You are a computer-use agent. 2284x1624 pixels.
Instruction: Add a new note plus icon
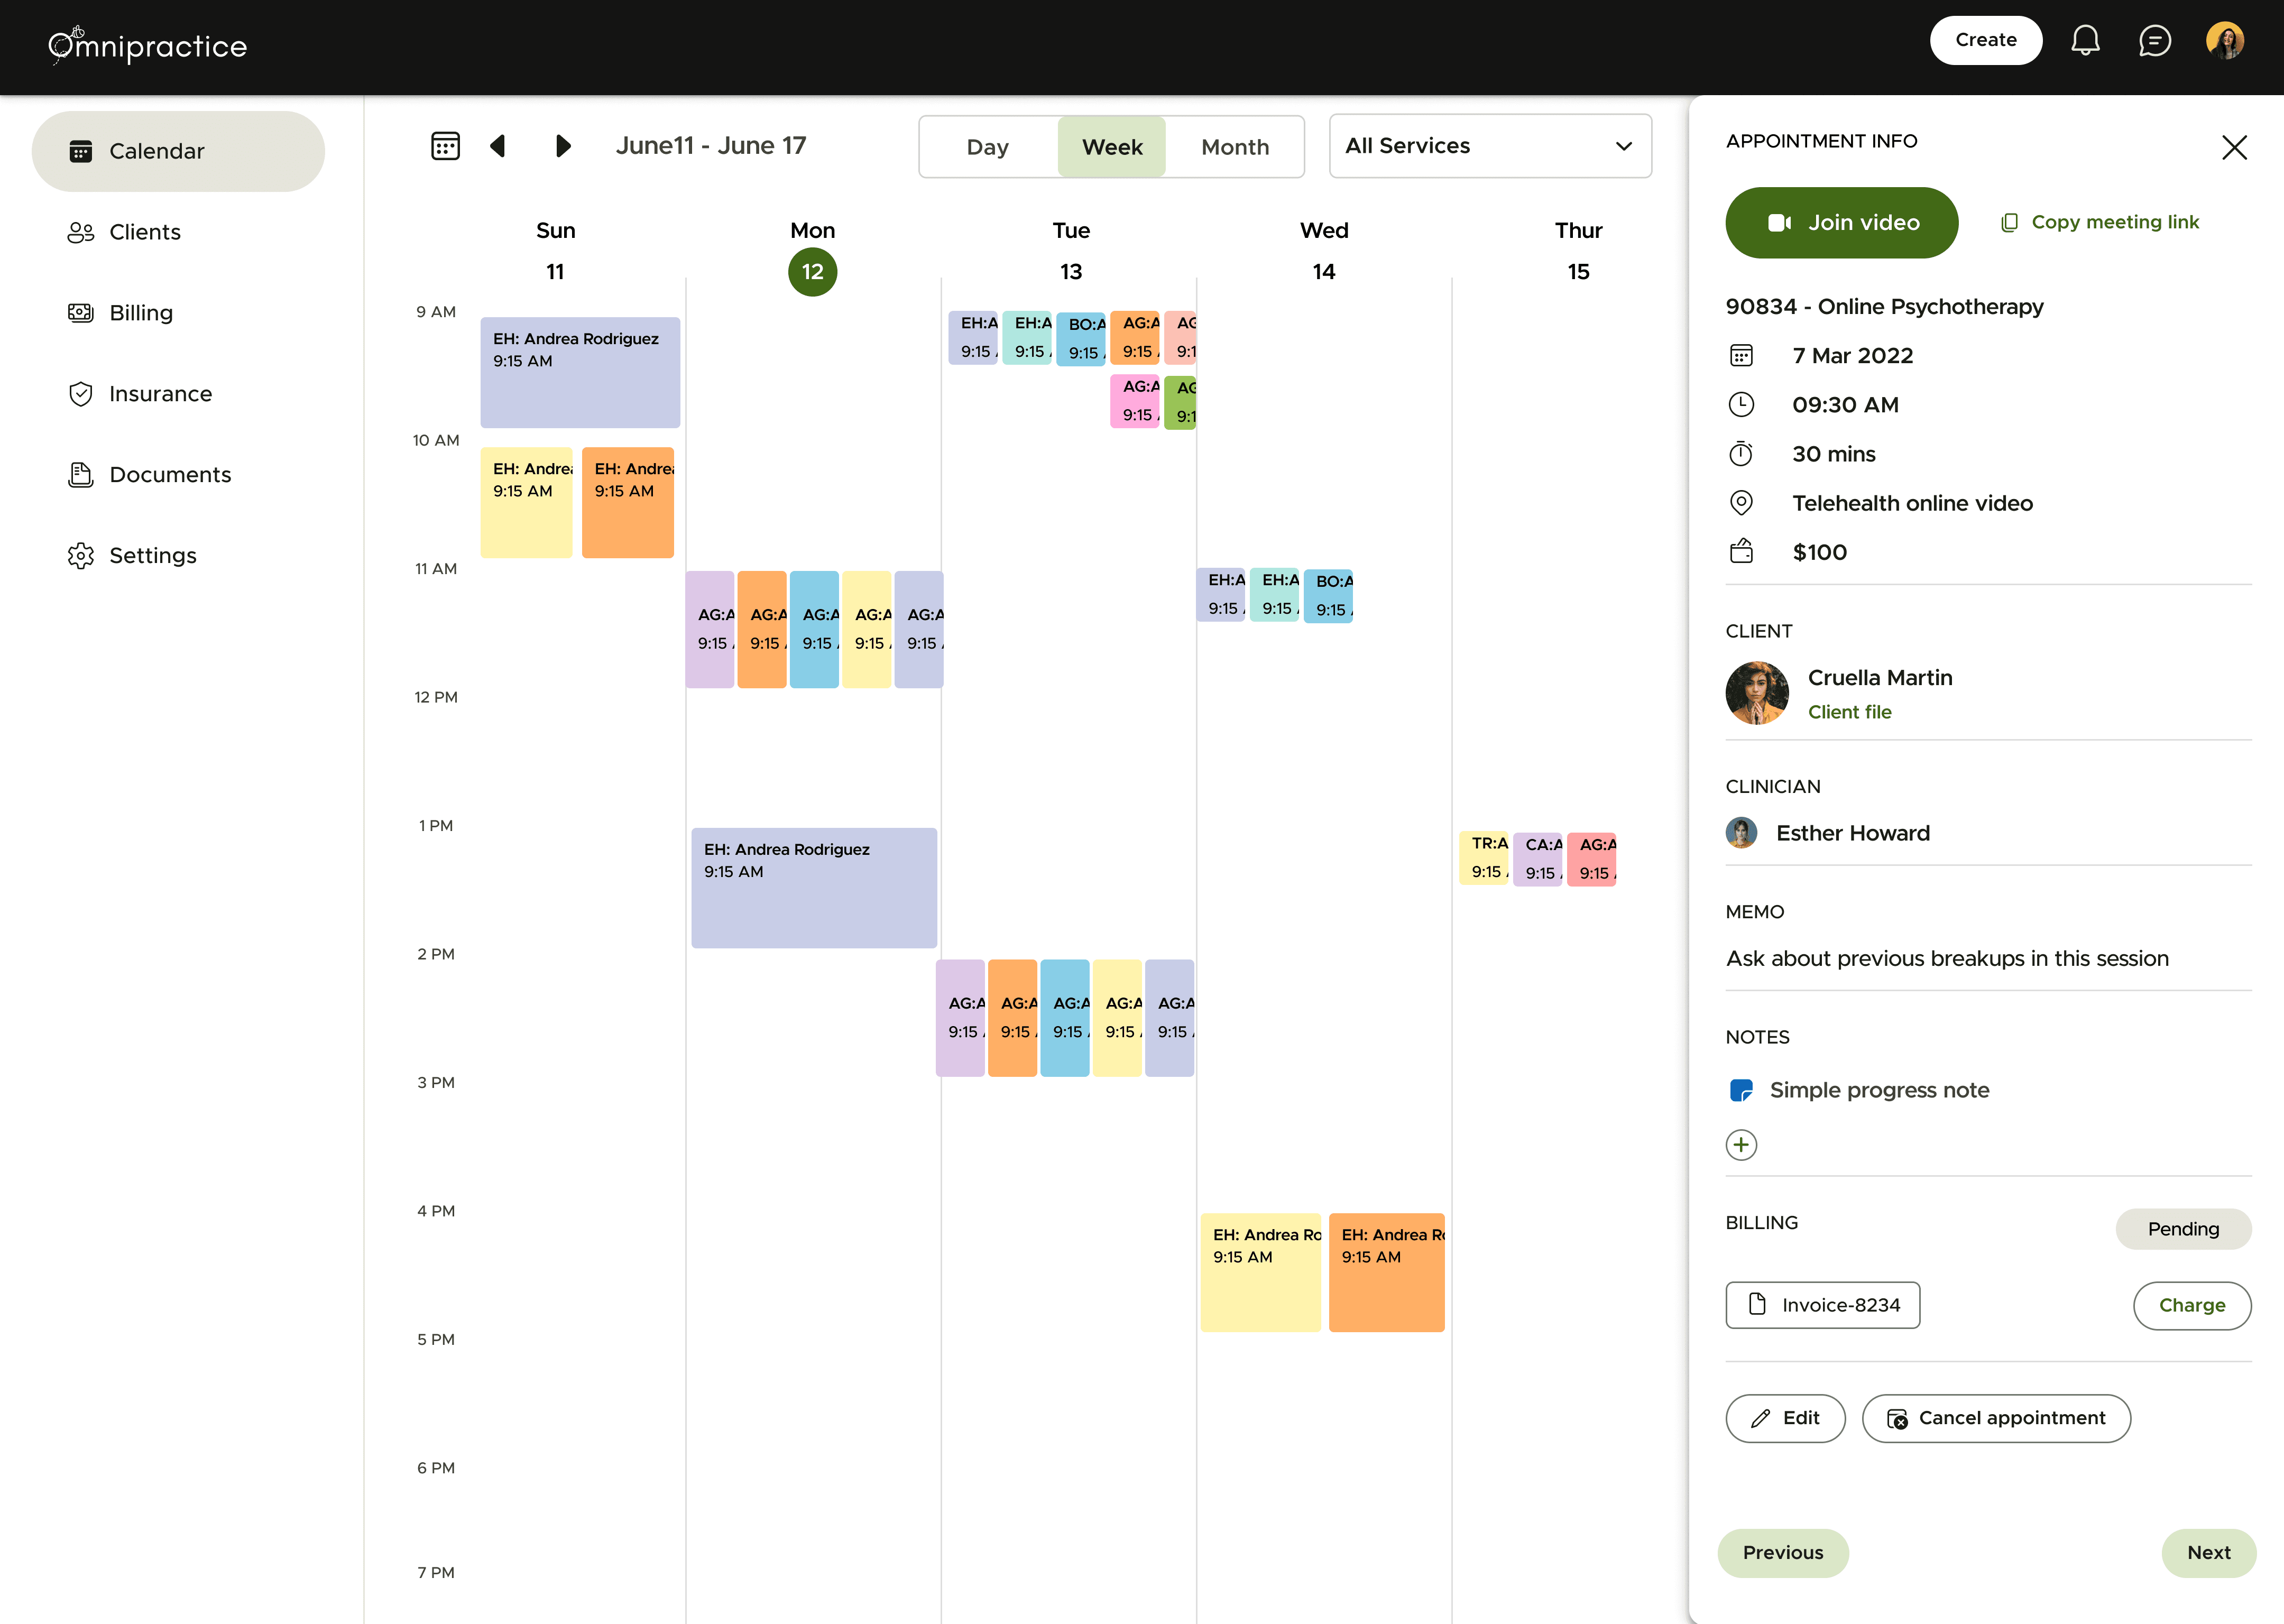(1741, 1144)
